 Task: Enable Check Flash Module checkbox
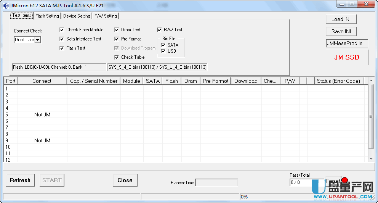pos(62,30)
